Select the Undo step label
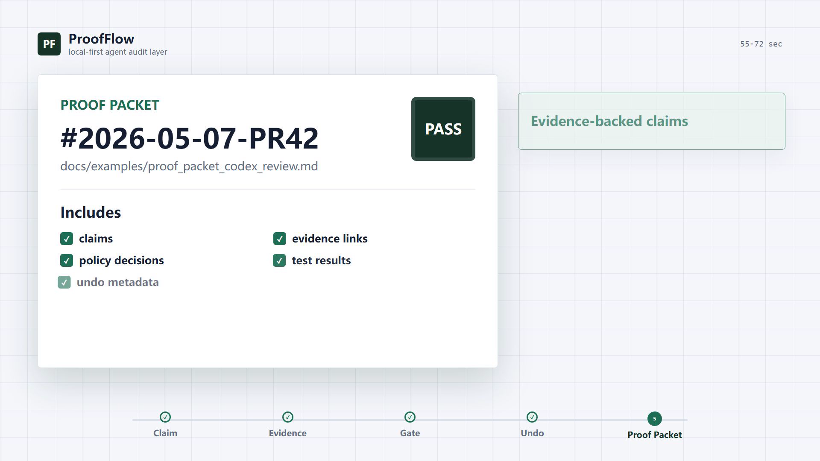The height and width of the screenshot is (461, 820). click(532, 433)
